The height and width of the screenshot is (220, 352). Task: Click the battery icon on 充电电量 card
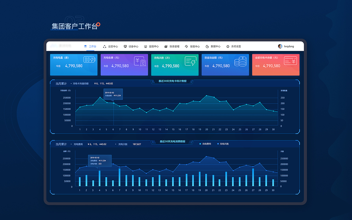click(89, 60)
